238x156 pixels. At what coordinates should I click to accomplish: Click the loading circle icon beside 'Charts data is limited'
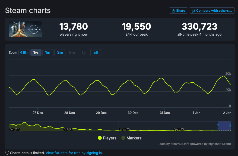7,153
